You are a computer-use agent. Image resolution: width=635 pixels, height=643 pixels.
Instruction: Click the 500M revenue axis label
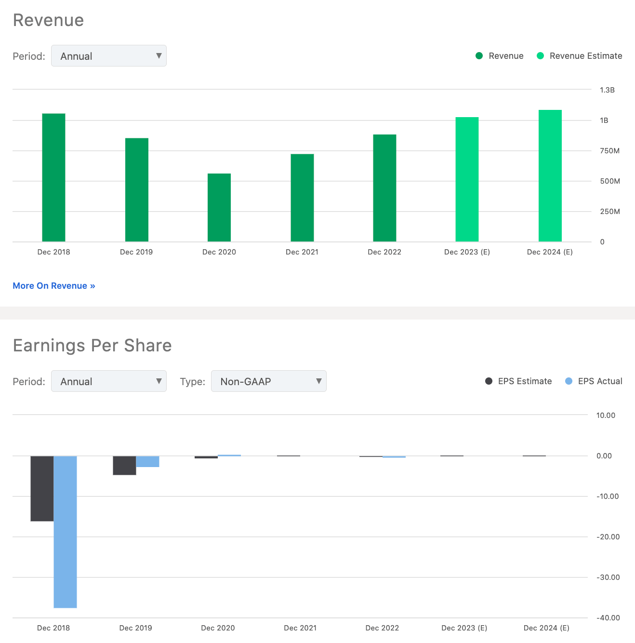click(610, 181)
